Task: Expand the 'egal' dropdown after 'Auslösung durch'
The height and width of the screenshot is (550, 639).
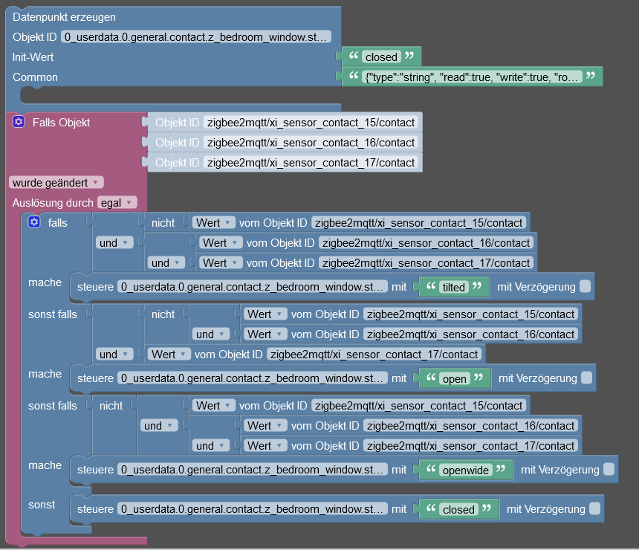Action: 117,202
